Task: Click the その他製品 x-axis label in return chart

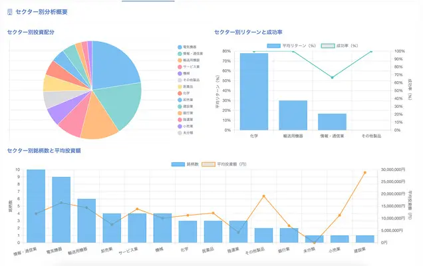Action: point(371,136)
